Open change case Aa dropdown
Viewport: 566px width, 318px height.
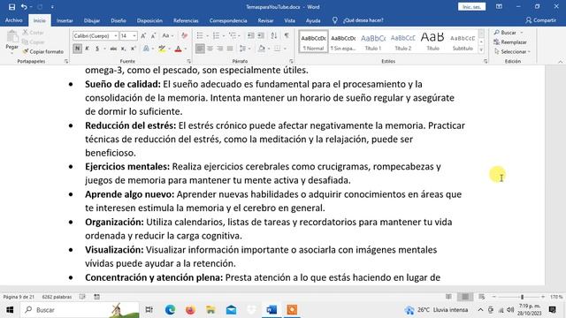167,35
